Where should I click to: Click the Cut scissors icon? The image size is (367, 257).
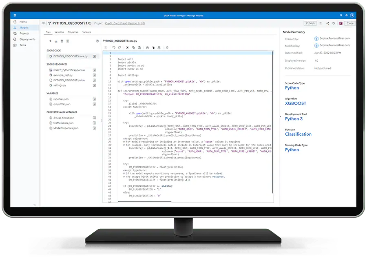click(128, 48)
